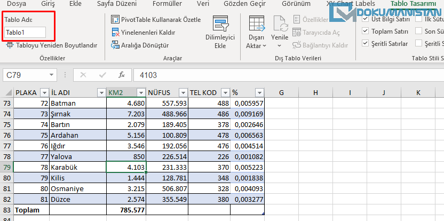Click the confirm checkmark in formula bar
444x221 pixels.
(102, 75)
